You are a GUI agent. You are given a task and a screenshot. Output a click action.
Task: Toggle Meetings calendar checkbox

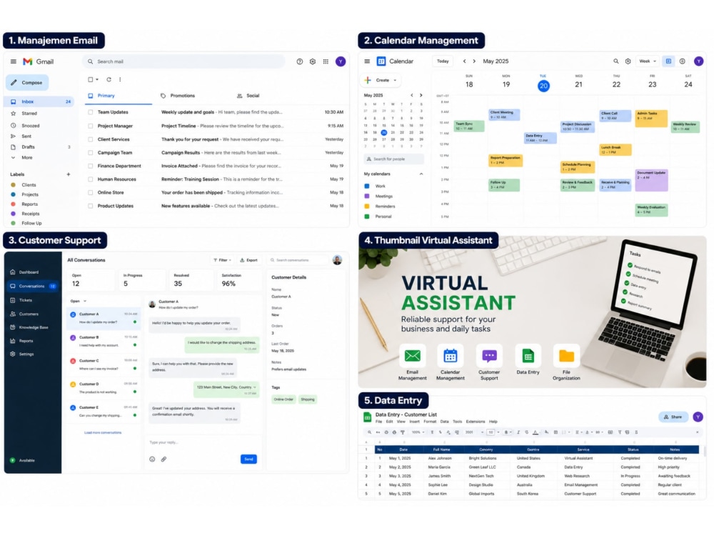click(x=366, y=196)
